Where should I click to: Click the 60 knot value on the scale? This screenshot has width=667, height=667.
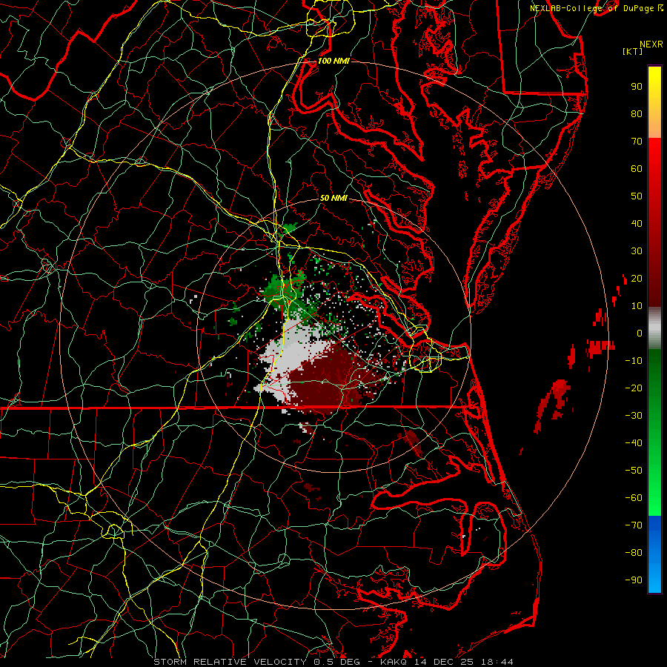click(x=637, y=169)
